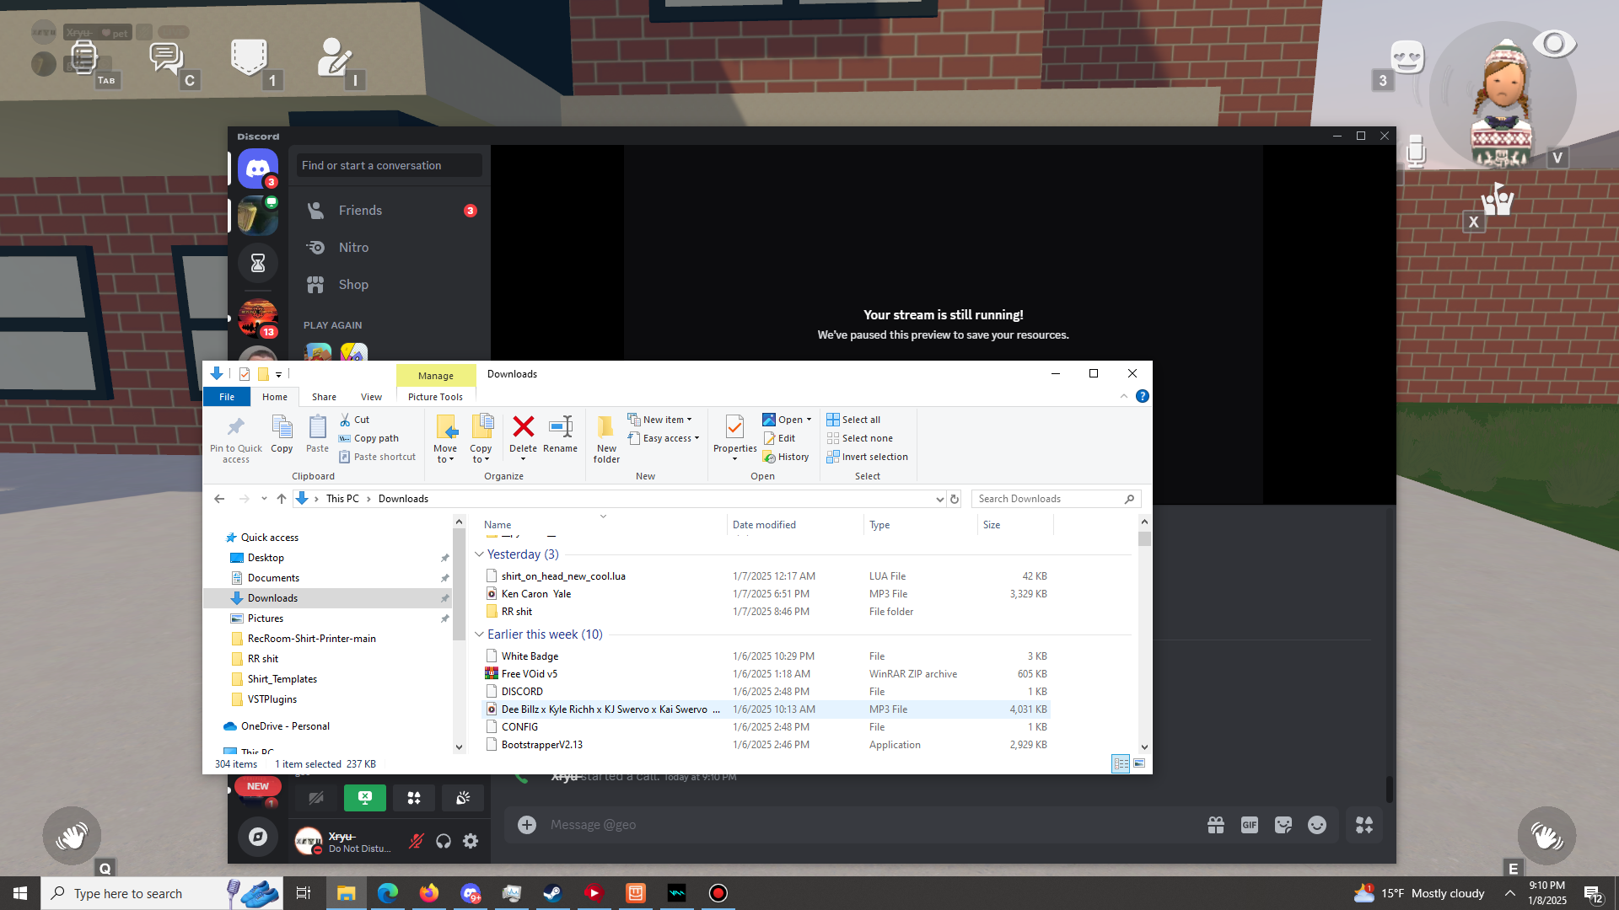Switch to the View ribbon tab

coord(371,397)
